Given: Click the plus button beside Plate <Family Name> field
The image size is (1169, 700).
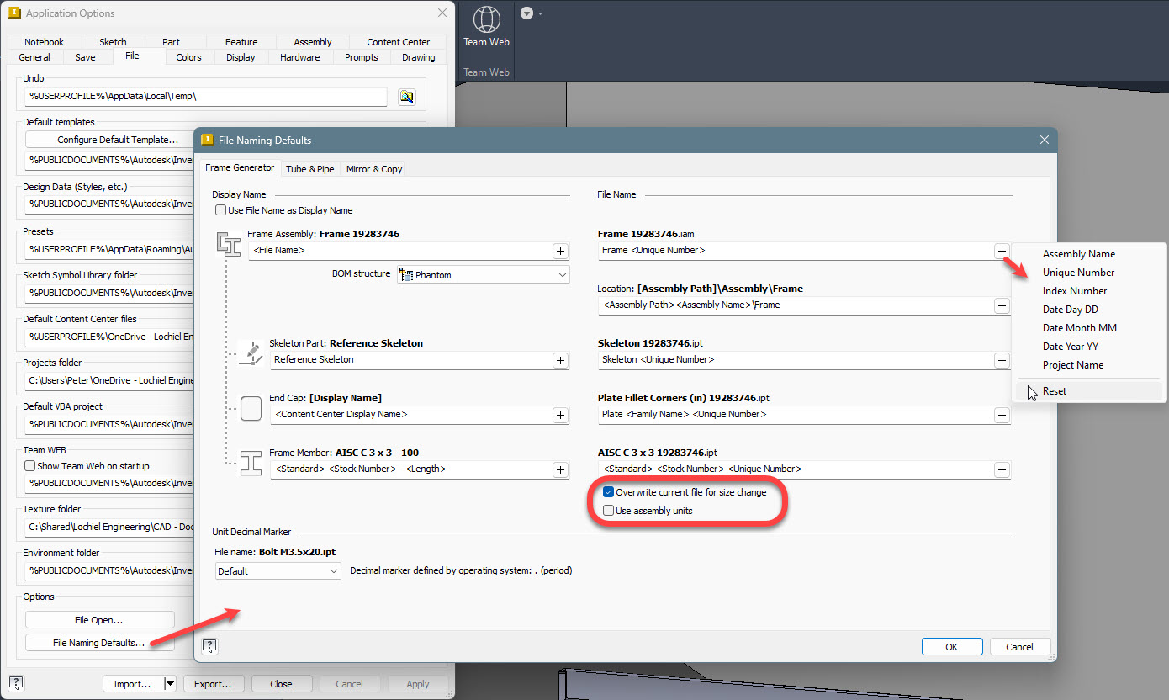Looking at the screenshot, I should point(1002,415).
